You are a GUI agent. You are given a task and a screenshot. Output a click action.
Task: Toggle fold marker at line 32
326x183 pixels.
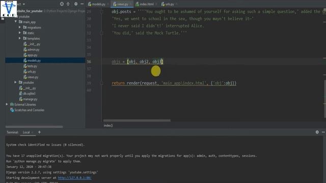click(102, 33)
